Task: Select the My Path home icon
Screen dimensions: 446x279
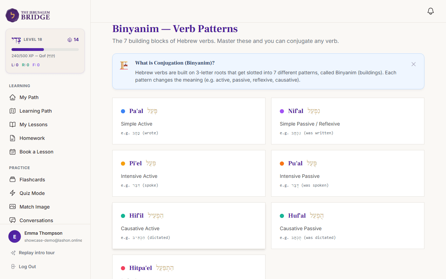Action: tap(13, 97)
